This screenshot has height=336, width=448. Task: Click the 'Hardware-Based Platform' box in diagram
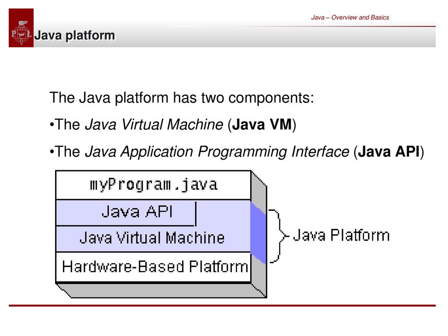[154, 267]
